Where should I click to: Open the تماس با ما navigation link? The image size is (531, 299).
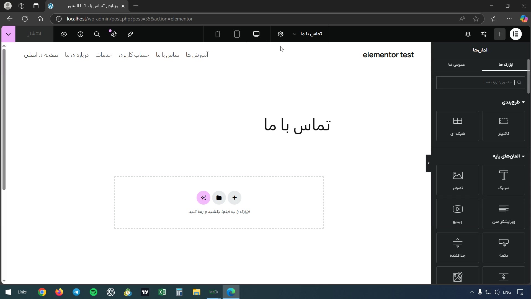pos(167,55)
